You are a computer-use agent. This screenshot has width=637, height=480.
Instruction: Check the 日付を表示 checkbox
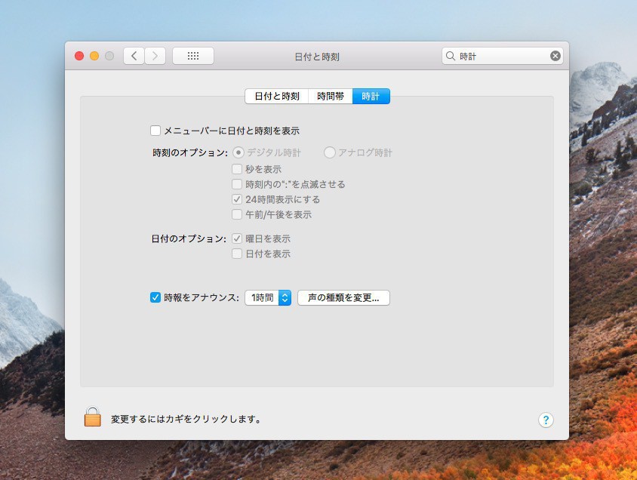click(x=237, y=254)
